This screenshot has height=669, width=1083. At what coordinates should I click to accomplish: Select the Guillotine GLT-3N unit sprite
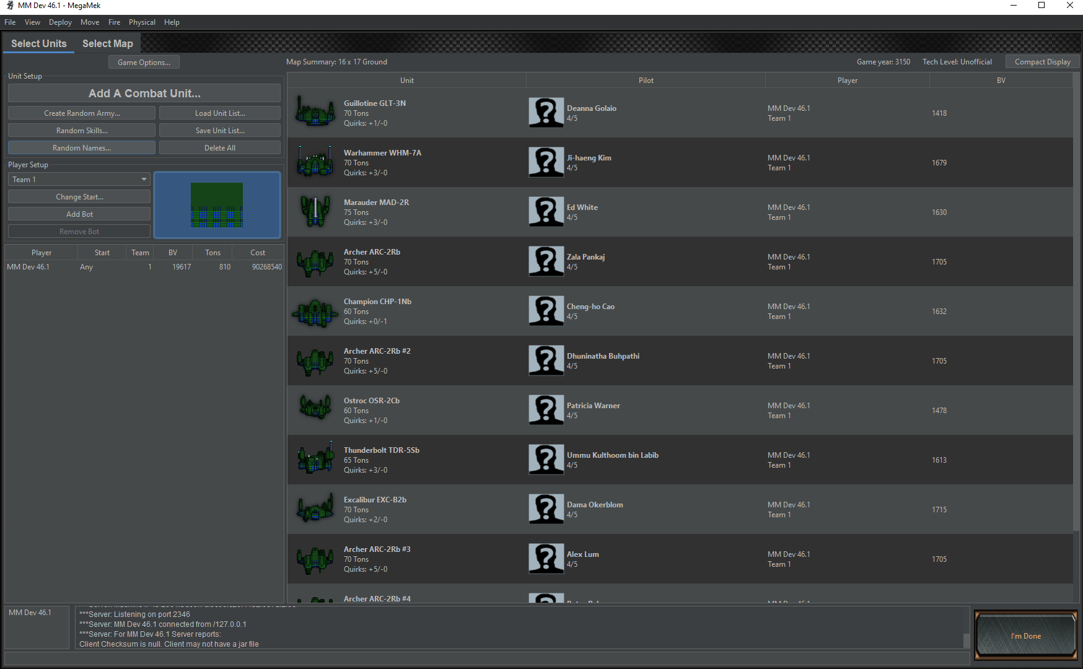coord(315,112)
